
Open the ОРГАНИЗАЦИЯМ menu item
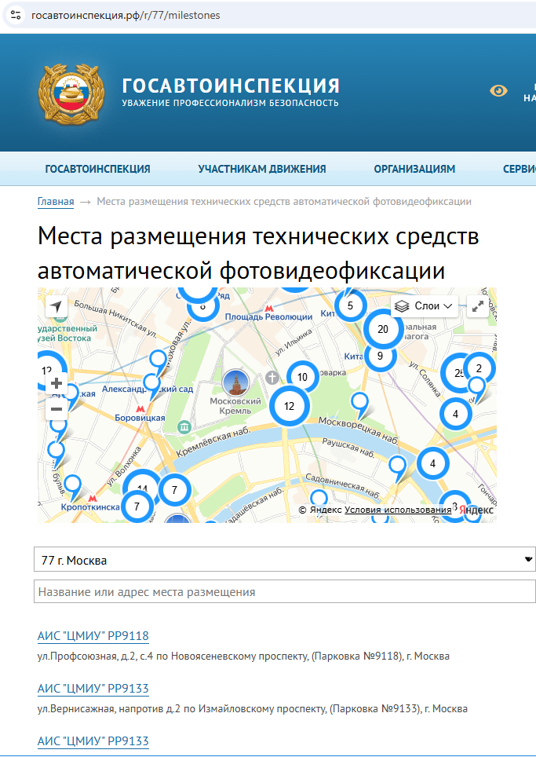(x=414, y=169)
